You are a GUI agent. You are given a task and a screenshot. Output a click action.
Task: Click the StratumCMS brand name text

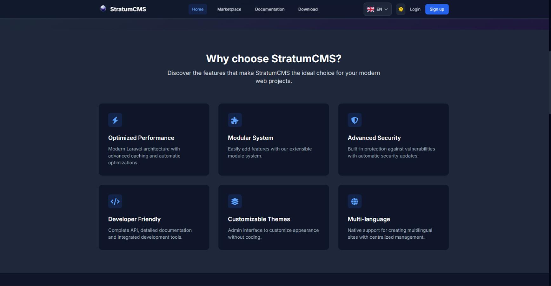[x=128, y=9]
